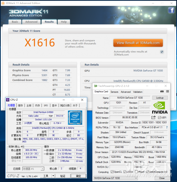Click the 3DMark 11 title bar app icon

[3, 3]
